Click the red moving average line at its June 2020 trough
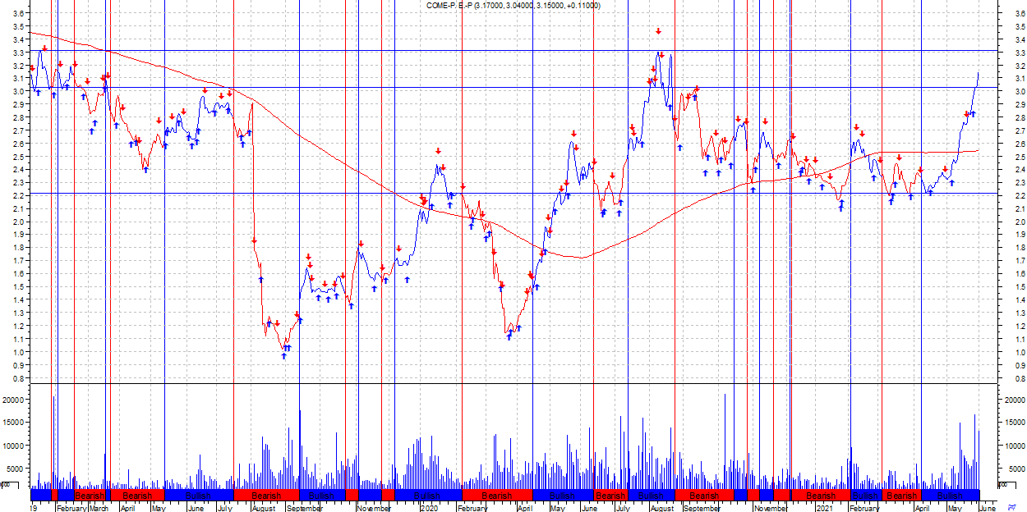 click(582, 258)
